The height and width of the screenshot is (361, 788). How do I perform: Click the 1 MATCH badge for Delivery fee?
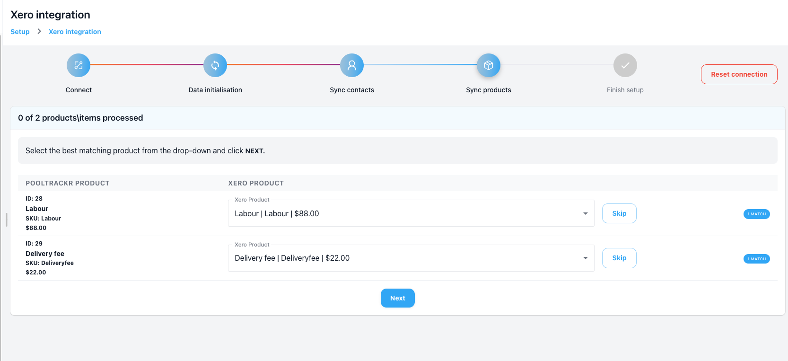coord(757,259)
